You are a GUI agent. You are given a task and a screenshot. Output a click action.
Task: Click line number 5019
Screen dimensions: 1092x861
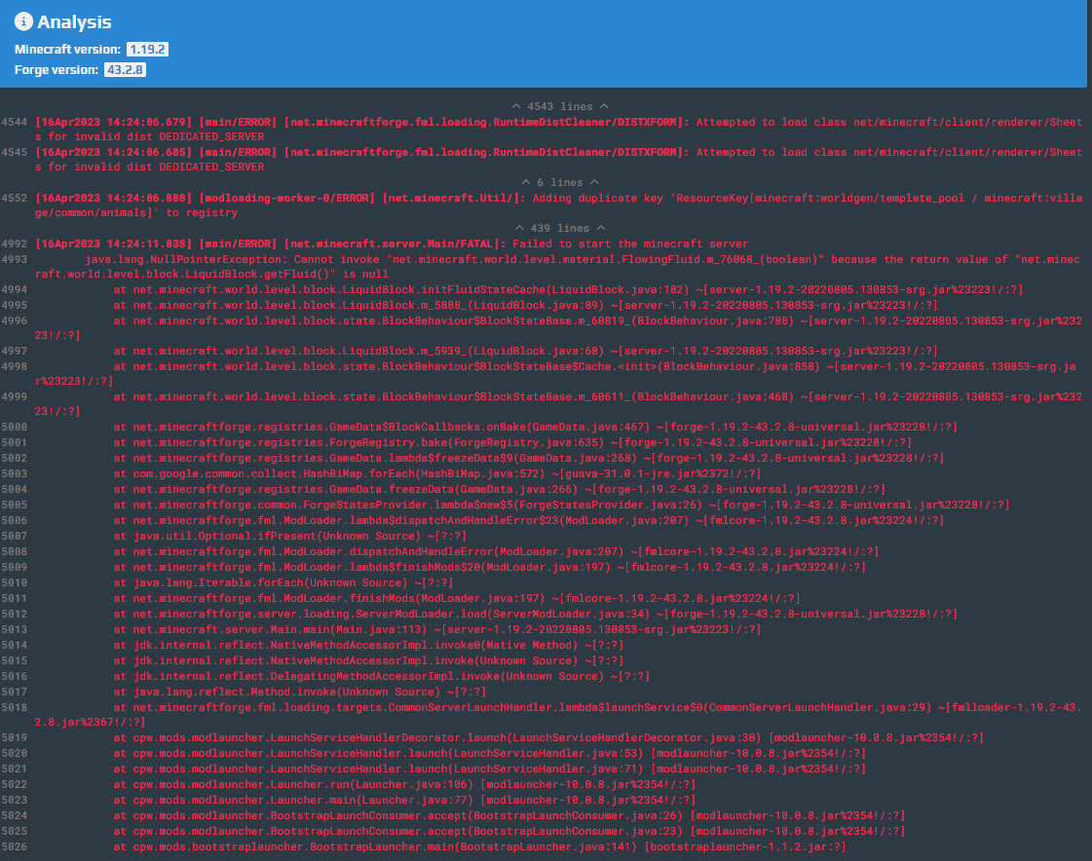pyautogui.click(x=15, y=737)
